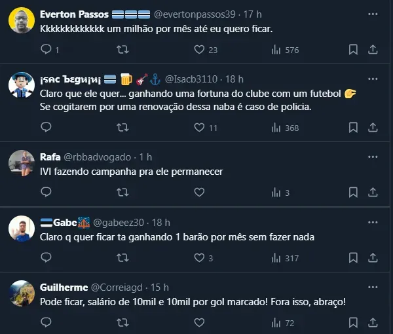The height and width of the screenshot is (334, 393).
Task: Open more options on Isacb3110's tweet
Action: click(372, 79)
